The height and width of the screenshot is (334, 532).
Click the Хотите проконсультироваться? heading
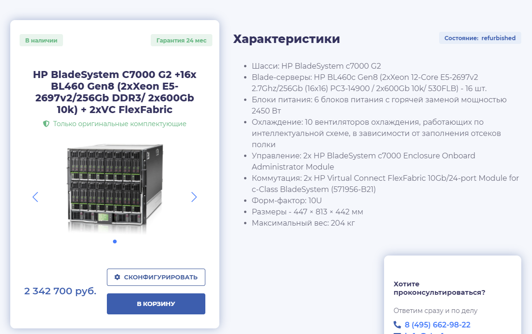tap(440, 288)
